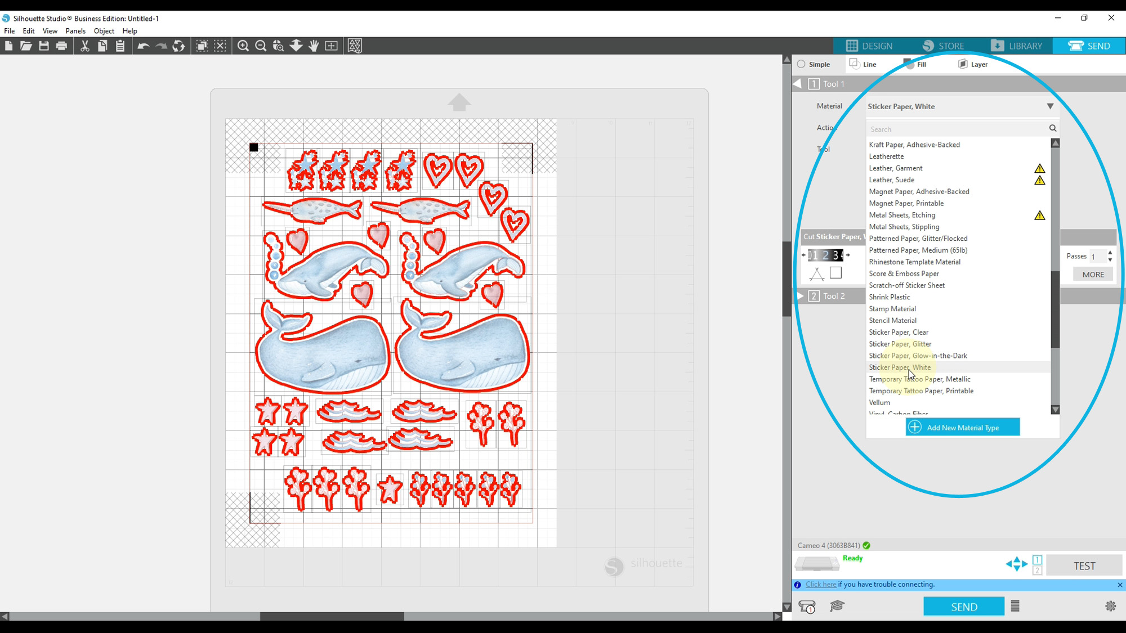The width and height of the screenshot is (1126, 633).
Task: Click the blue machine arrow controls
Action: click(1017, 564)
